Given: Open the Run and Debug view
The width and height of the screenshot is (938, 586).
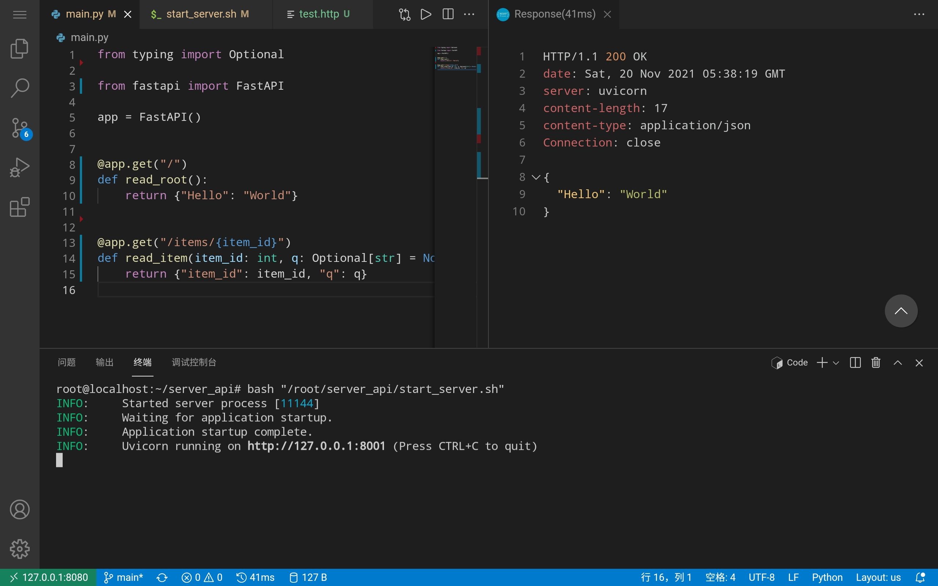Looking at the screenshot, I should coord(19,167).
